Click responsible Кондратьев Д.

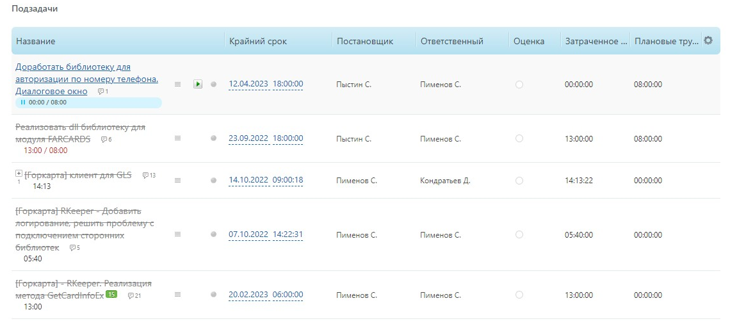coord(445,181)
